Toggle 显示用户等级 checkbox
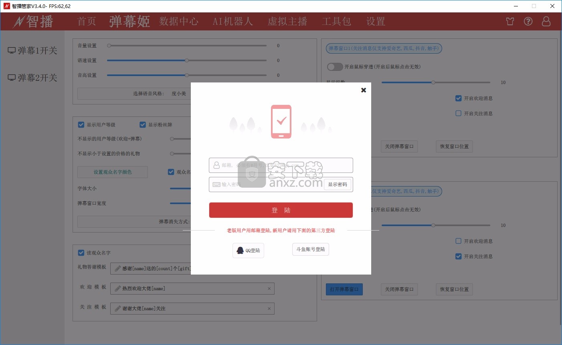 [x=81, y=125]
